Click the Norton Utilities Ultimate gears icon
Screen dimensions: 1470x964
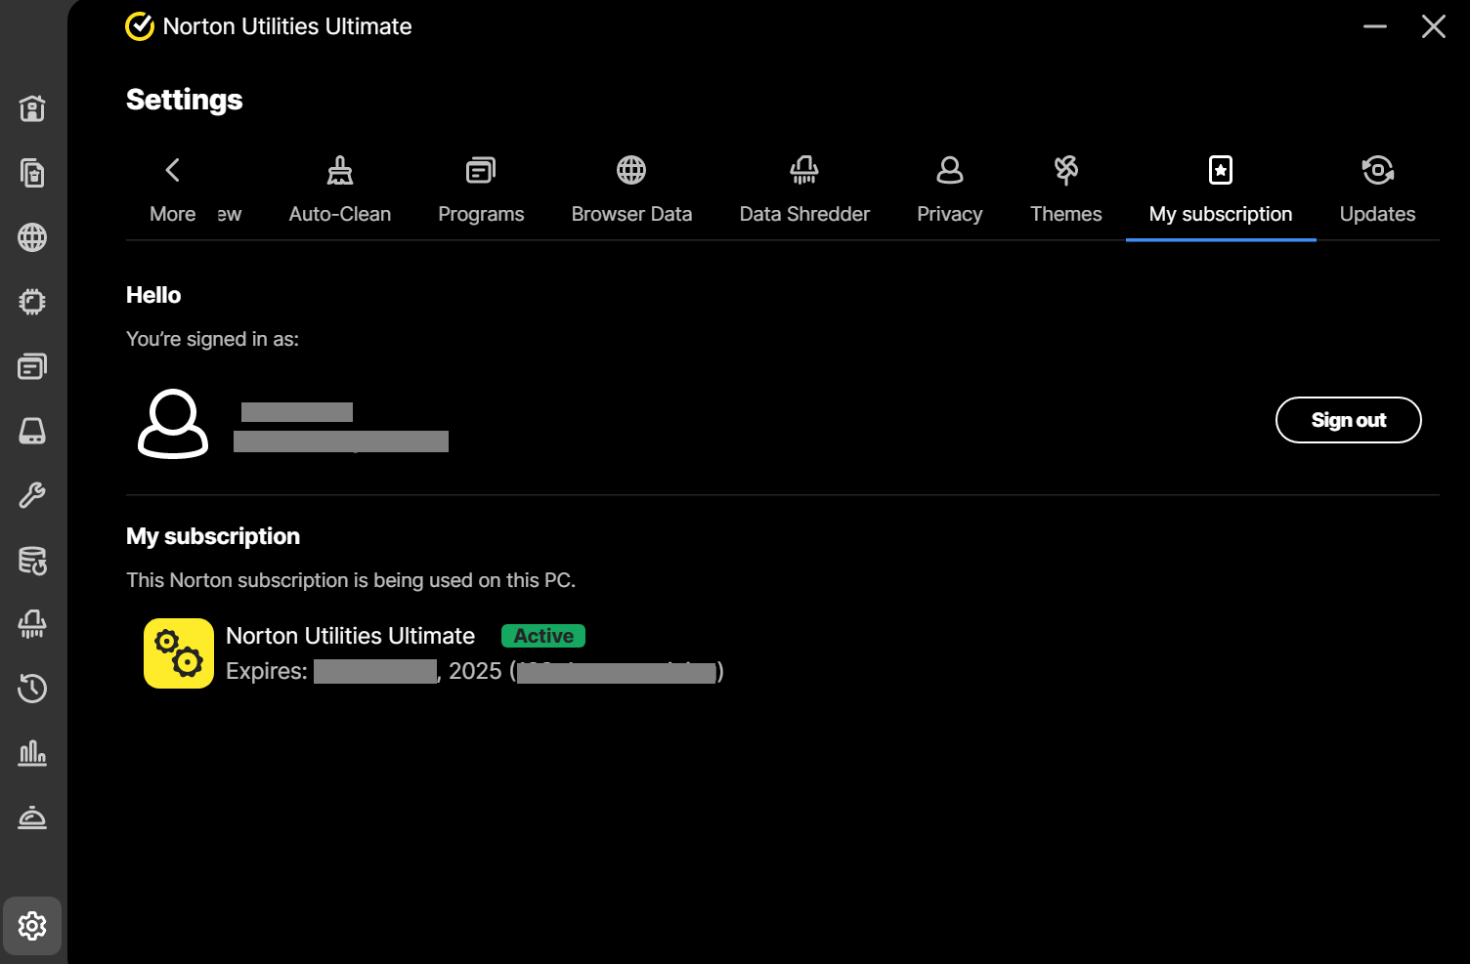(x=179, y=653)
